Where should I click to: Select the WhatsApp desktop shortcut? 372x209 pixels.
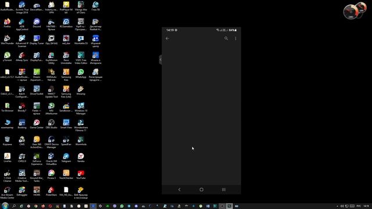pyautogui.click(x=81, y=74)
